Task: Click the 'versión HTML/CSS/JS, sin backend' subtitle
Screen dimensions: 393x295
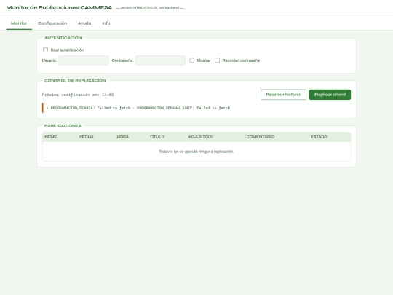Action: click(150, 8)
